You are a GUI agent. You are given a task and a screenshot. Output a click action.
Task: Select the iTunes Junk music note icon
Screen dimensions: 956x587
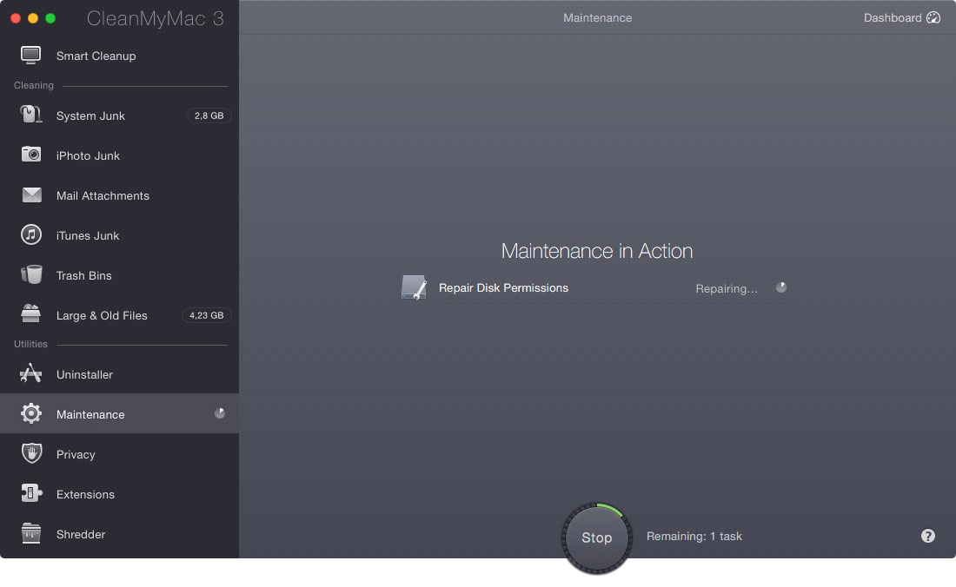pyautogui.click(x=31, y=234)
